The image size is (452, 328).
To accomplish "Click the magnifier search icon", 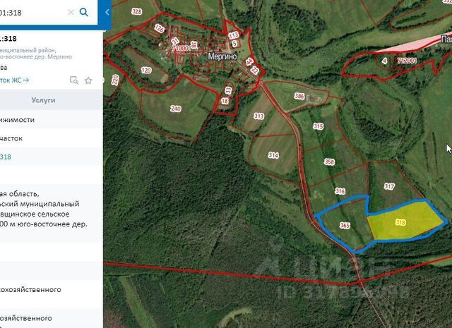I will tap(83, 12).
